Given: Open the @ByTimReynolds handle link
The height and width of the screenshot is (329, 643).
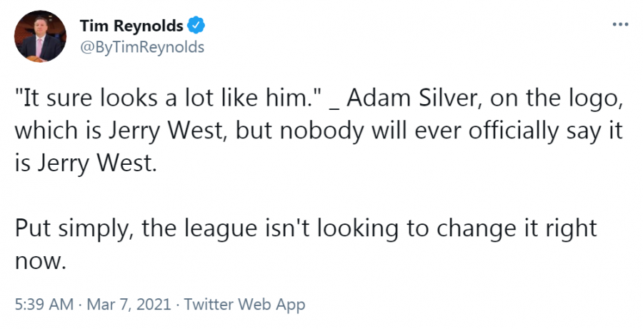Looking at the screenshot, I should [142, 47].
